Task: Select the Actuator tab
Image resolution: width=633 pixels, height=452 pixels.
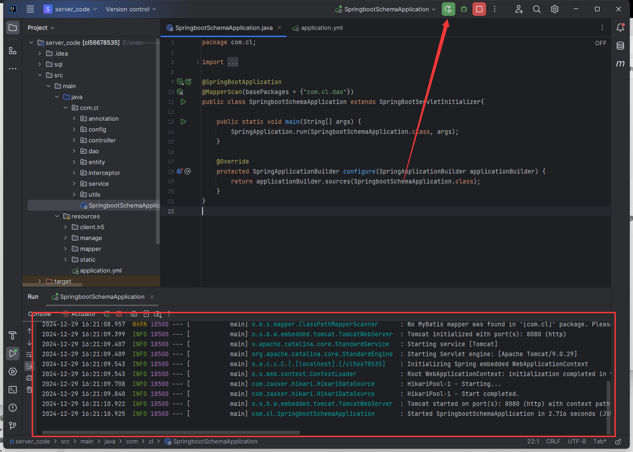Action: pyautogui.click(x=79, y=314)
